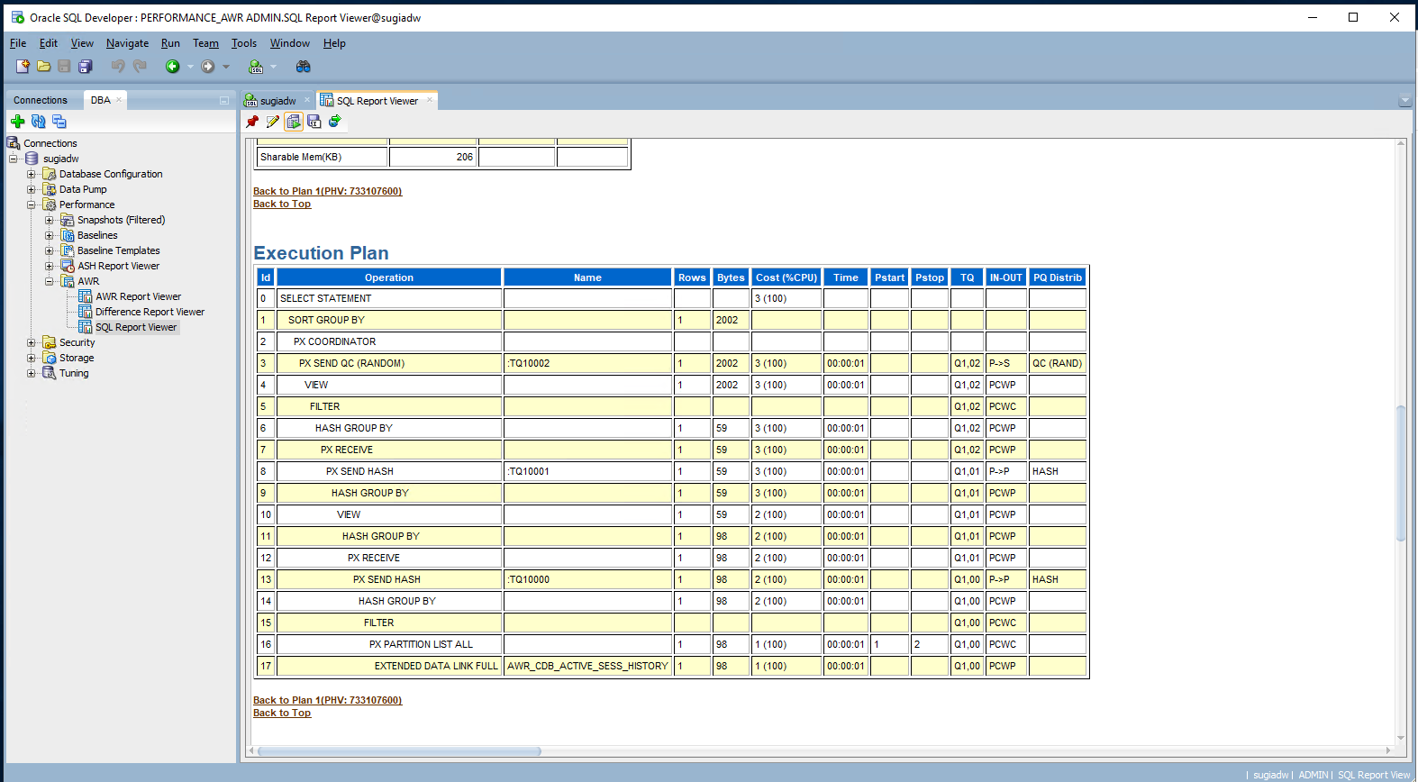Click the globe Open in Browser icon
Screen dimensions: 1418x782
(x=335, y=121)
